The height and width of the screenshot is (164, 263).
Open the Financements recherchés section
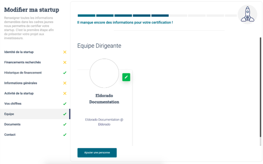(x=35, y=62)
